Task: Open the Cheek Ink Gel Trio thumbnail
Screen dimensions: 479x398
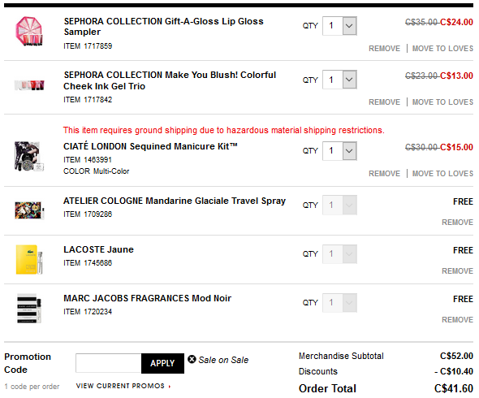Action: click(x=29, y=85)
